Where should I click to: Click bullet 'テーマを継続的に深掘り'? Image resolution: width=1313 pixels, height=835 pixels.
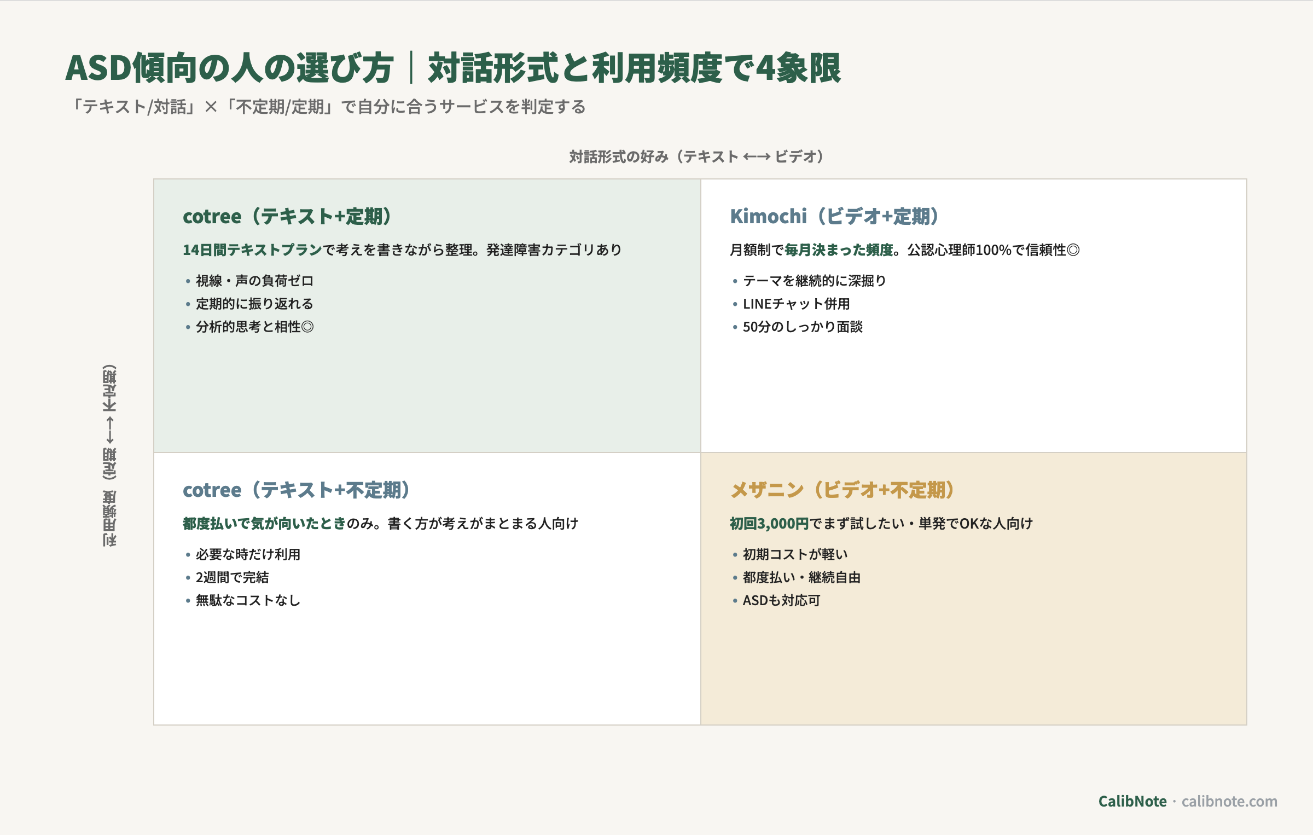pyautogui.click(x=814, y=281)
